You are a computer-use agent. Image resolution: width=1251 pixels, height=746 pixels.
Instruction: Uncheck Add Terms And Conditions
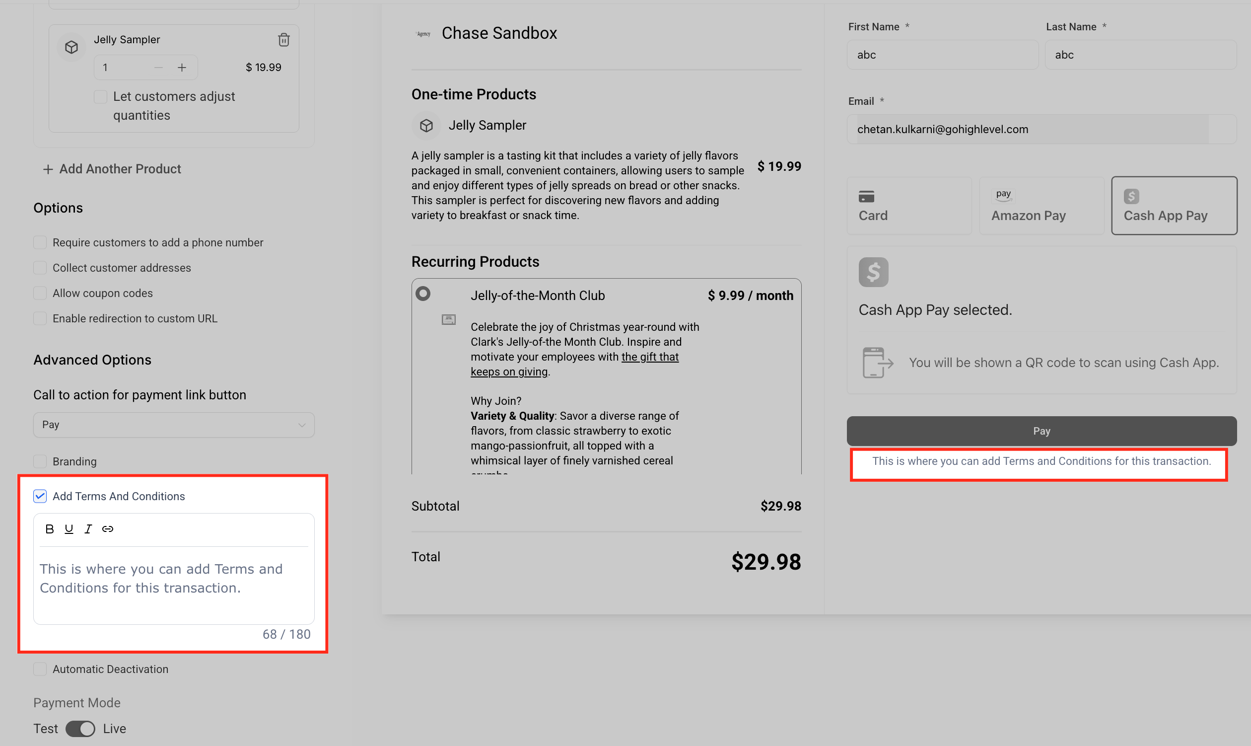click(40, 496)
